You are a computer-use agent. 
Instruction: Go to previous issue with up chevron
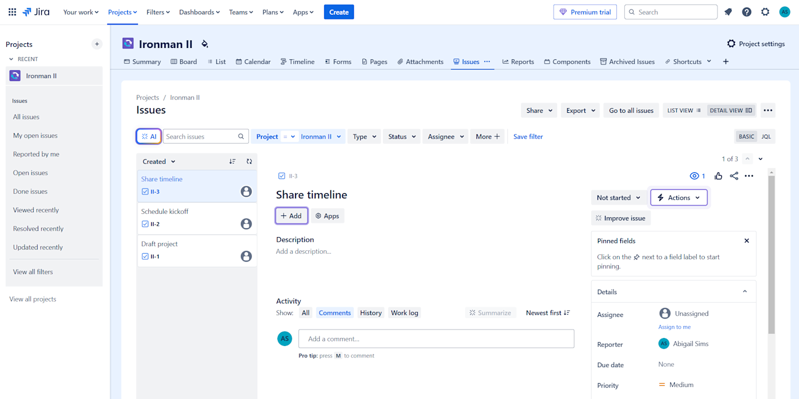click(x=748, y=159)
